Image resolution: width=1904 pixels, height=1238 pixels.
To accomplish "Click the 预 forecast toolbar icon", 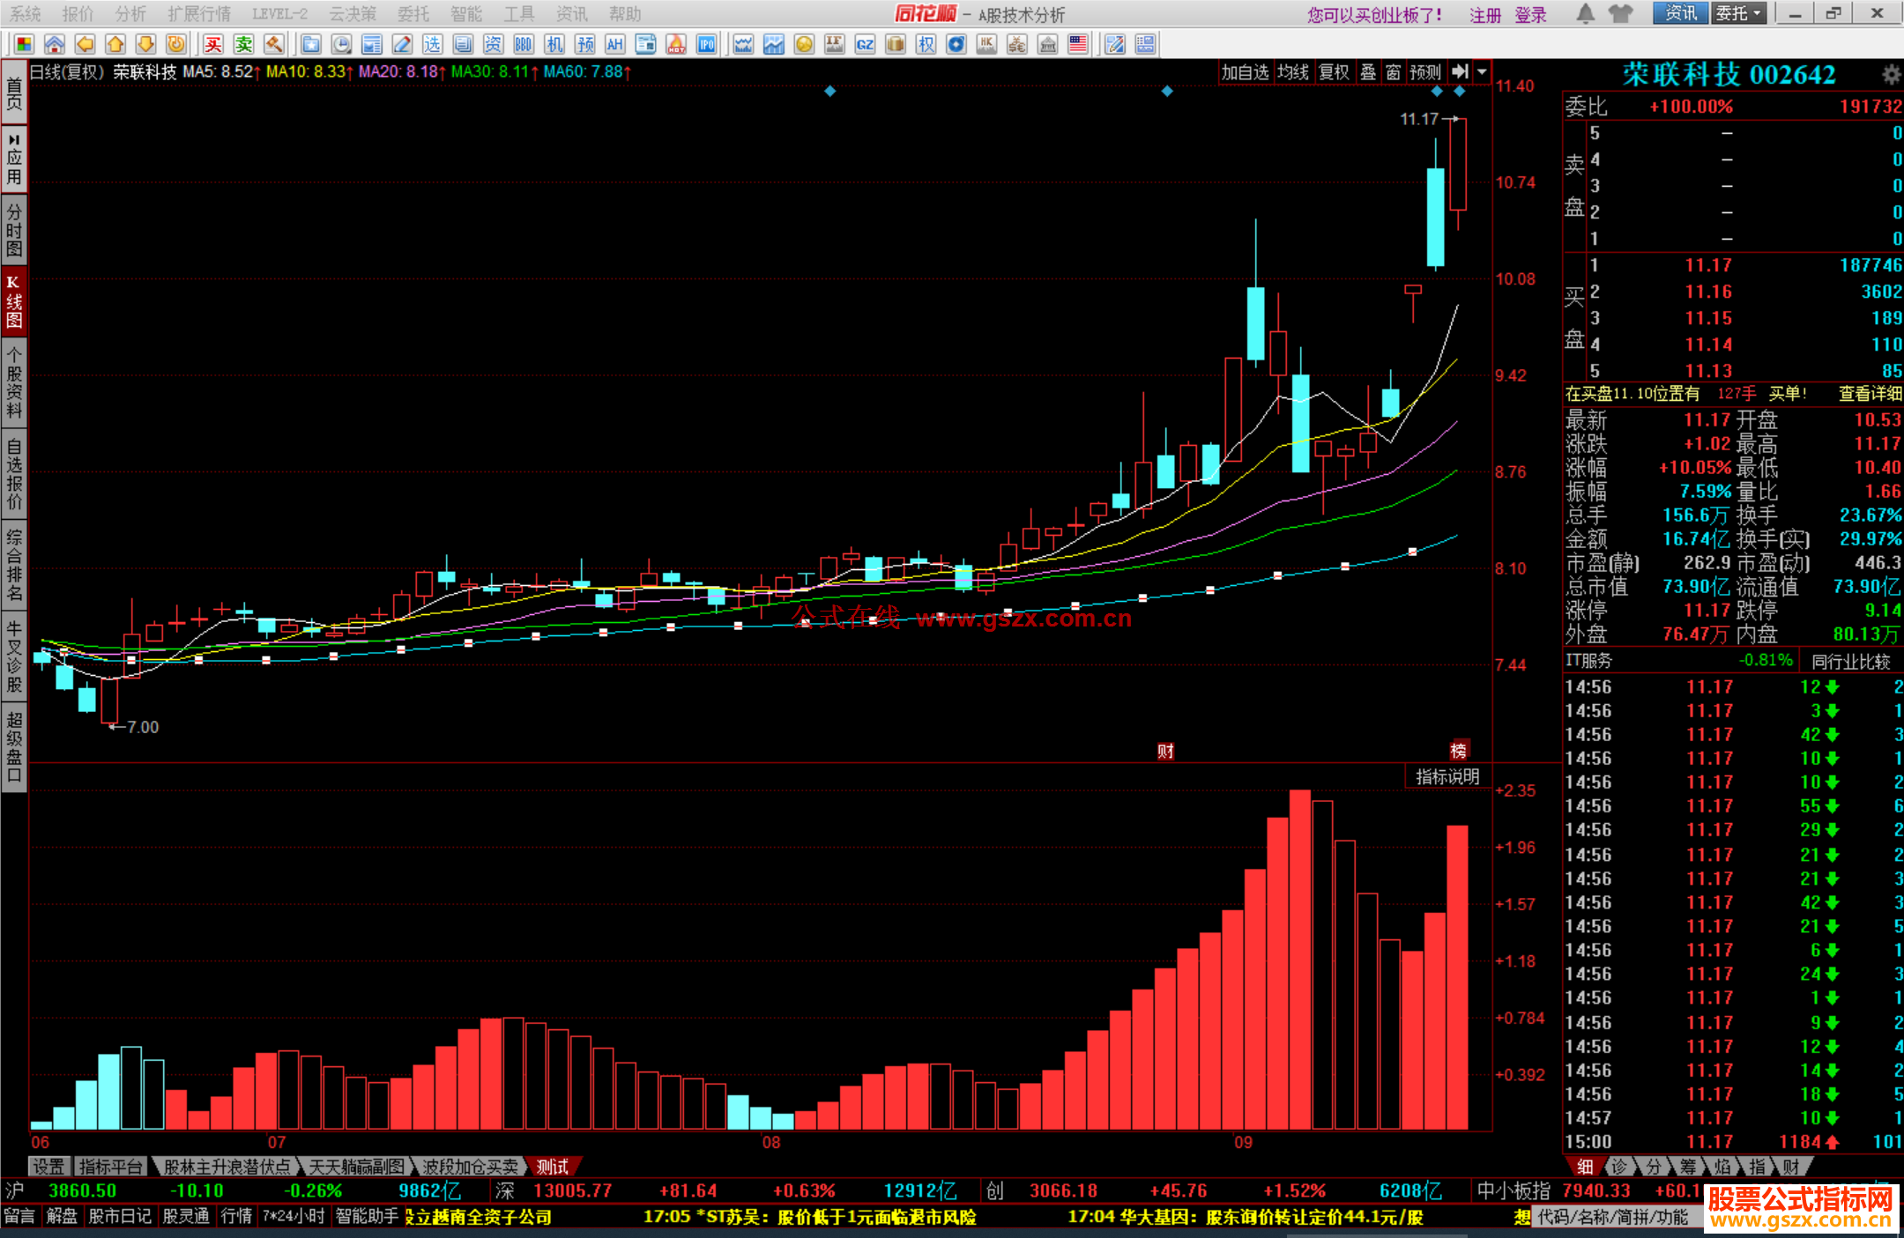I will pyautogui.click(x=585, y=44).
